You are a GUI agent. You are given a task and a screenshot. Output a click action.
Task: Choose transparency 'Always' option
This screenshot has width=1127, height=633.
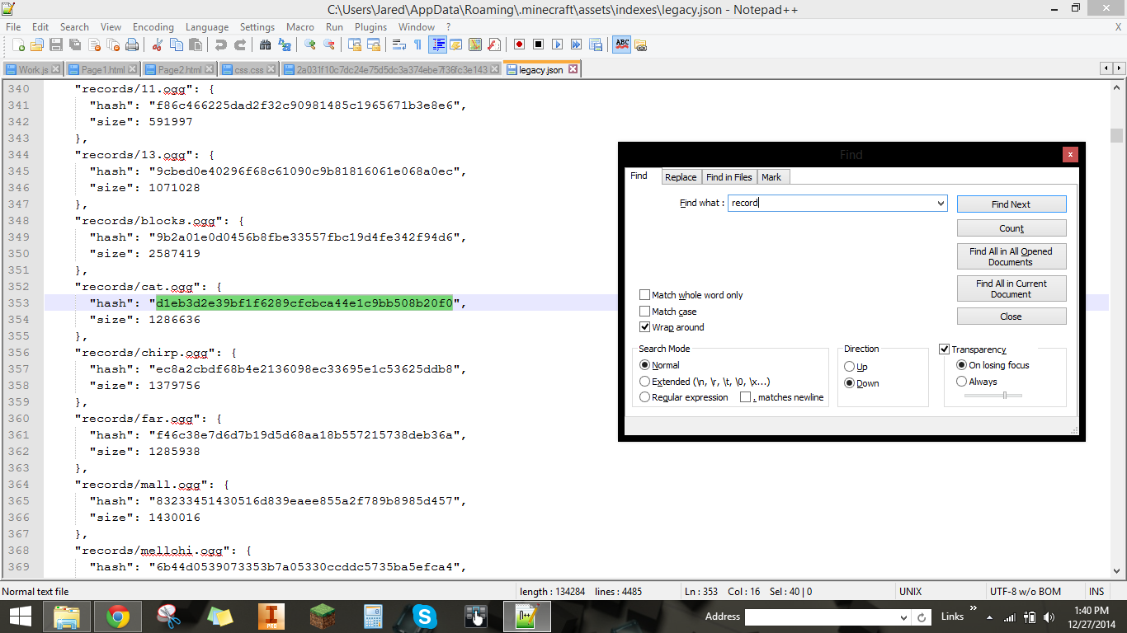coord(961,382)
